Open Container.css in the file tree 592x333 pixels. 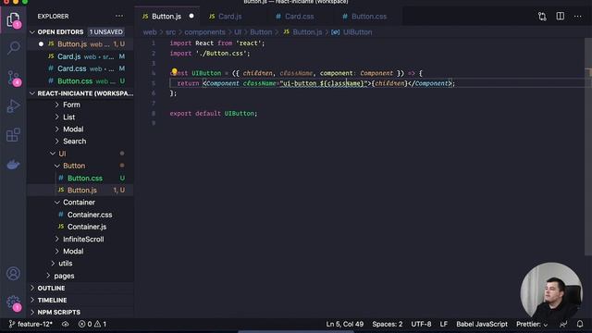tap(90, 215)
